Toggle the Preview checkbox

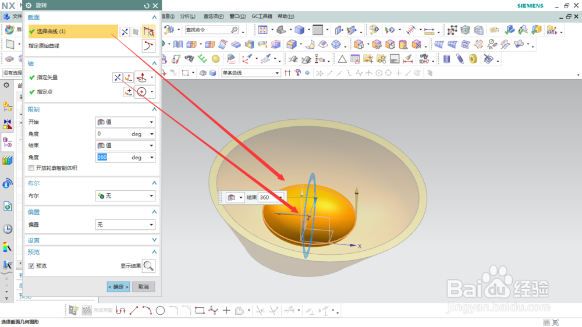[x=31, y=266]
